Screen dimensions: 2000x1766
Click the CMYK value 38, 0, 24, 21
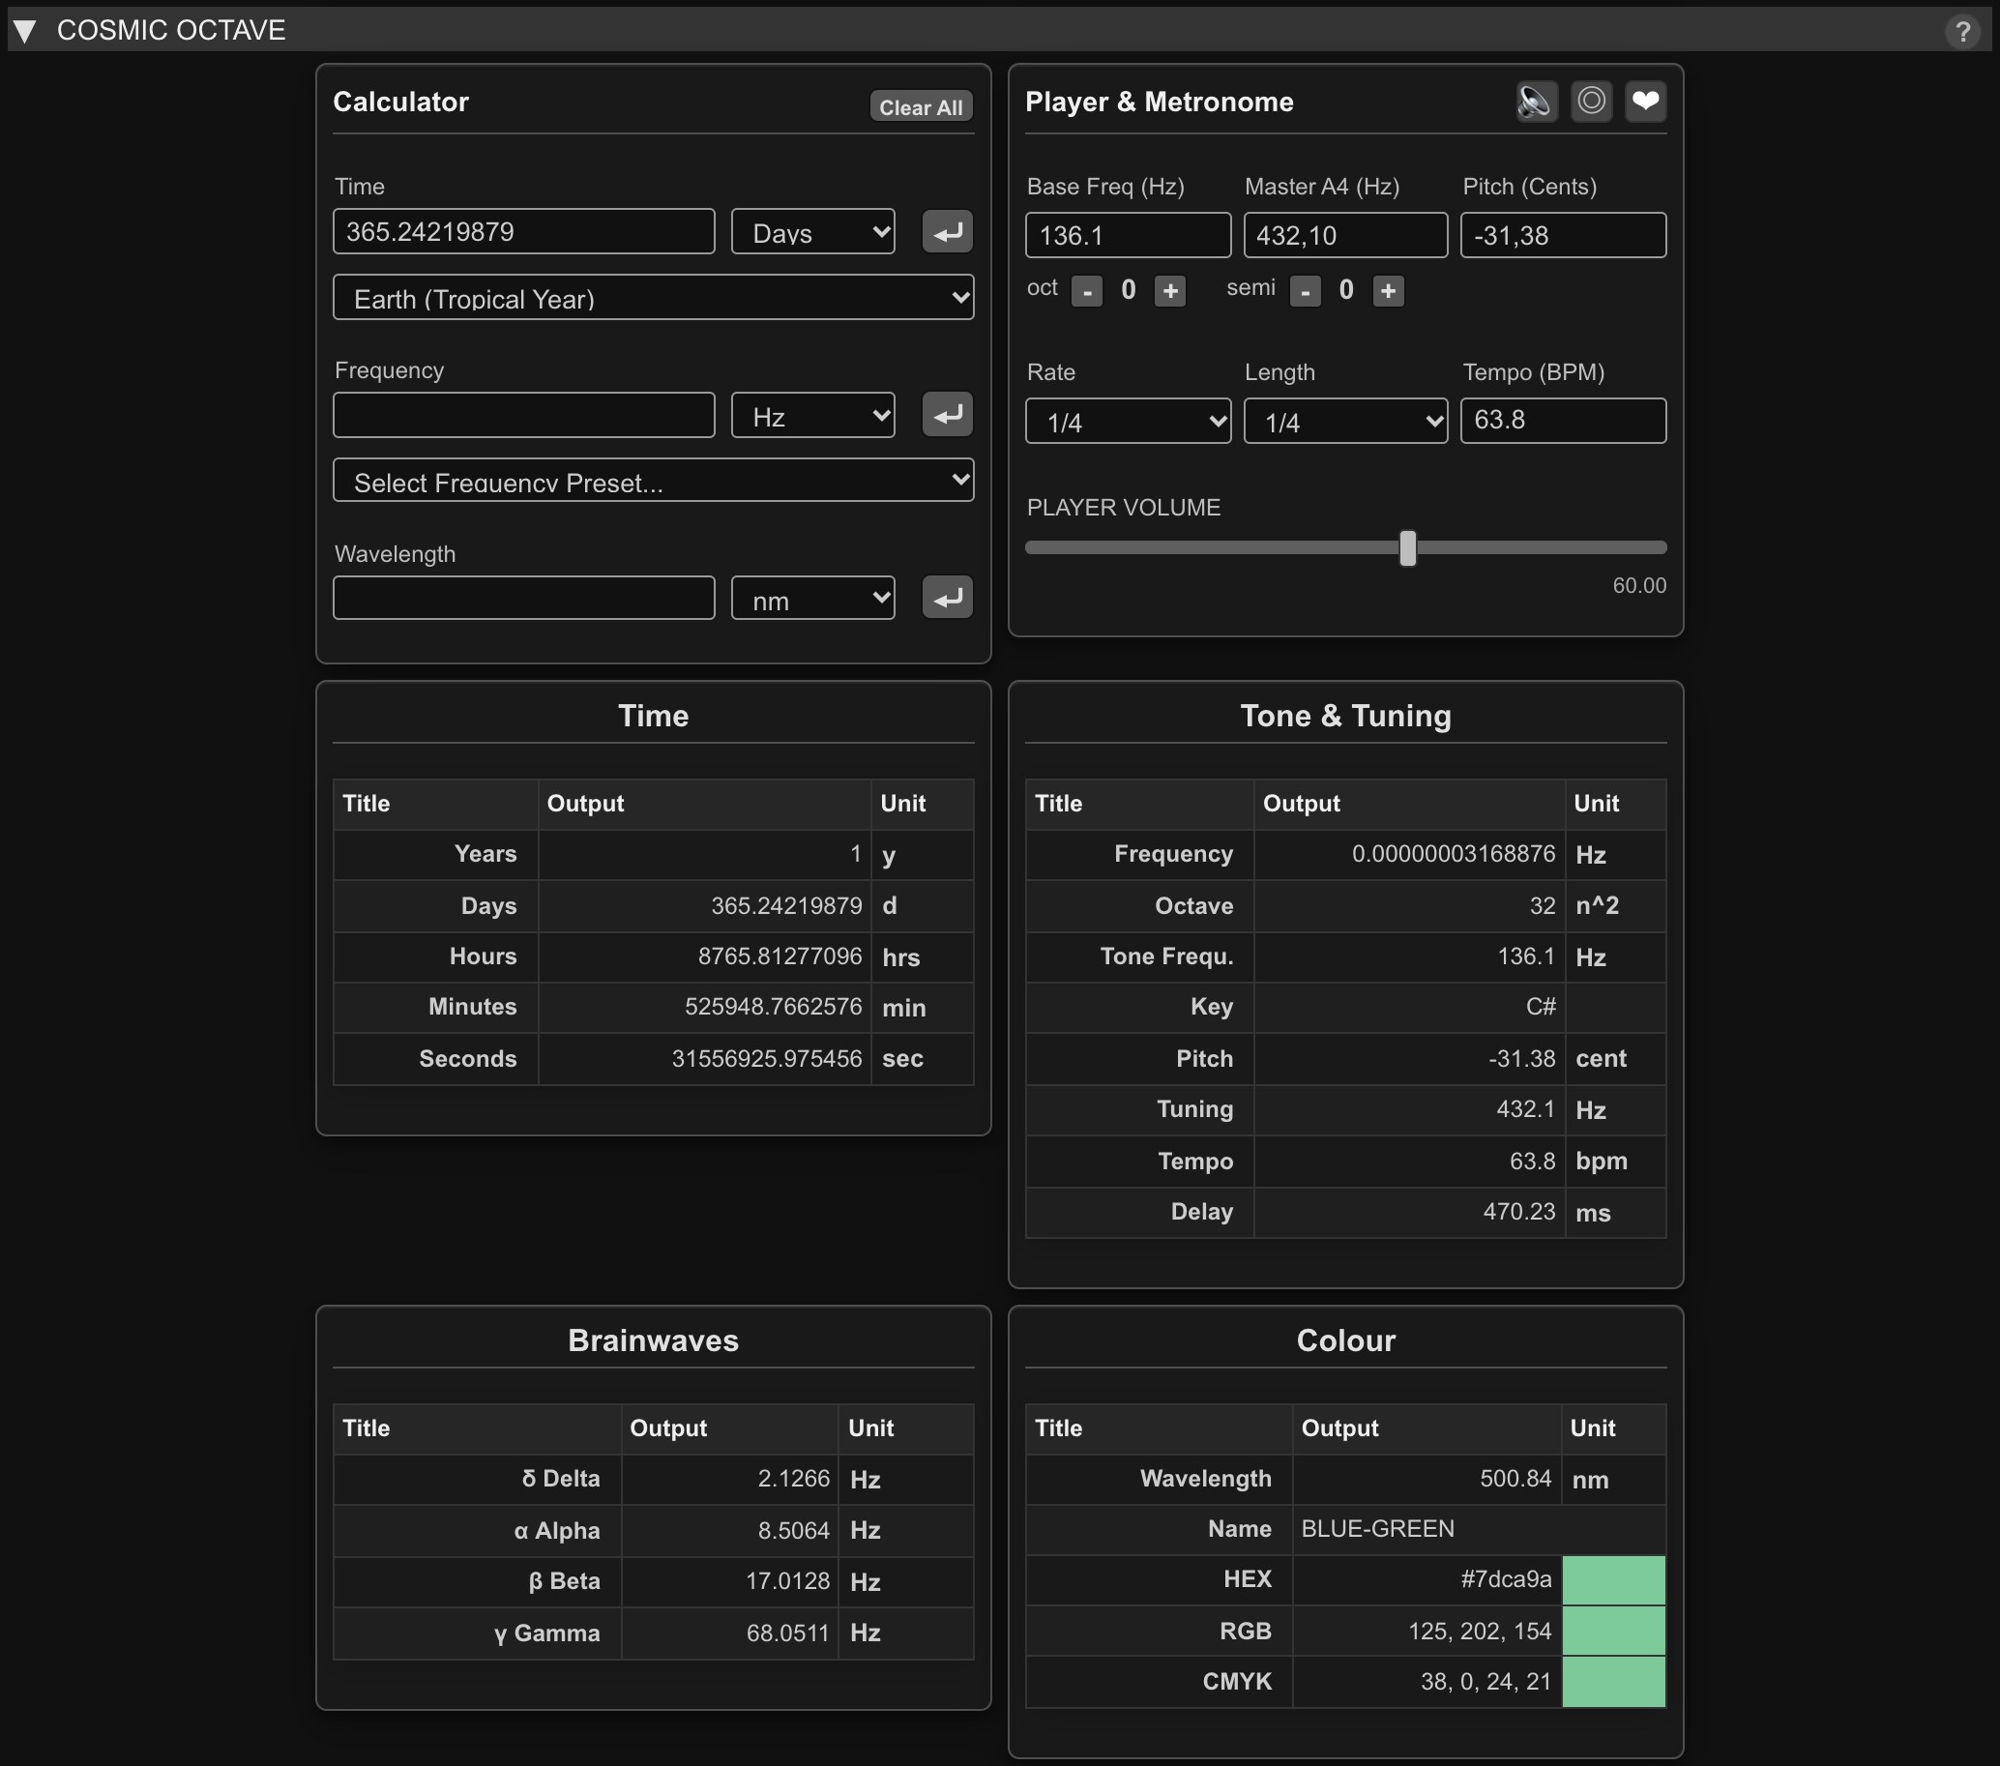(1486, 1682)
